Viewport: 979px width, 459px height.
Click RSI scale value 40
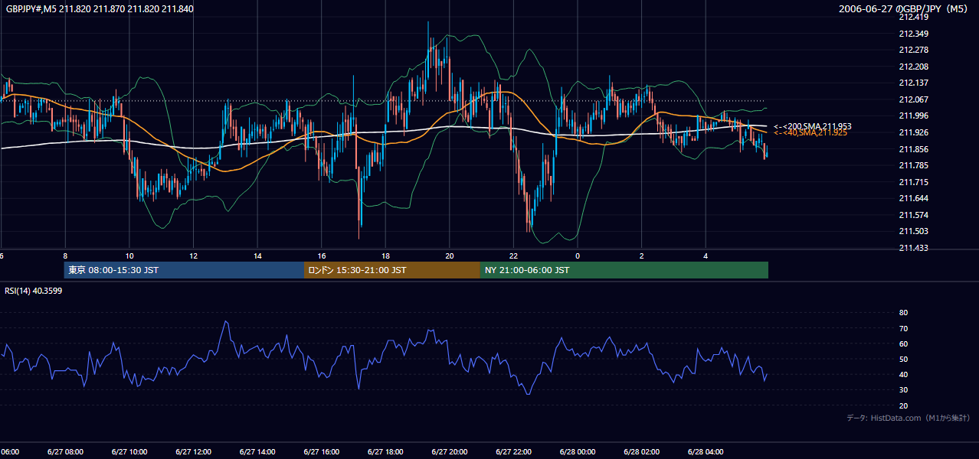(904, 374)
